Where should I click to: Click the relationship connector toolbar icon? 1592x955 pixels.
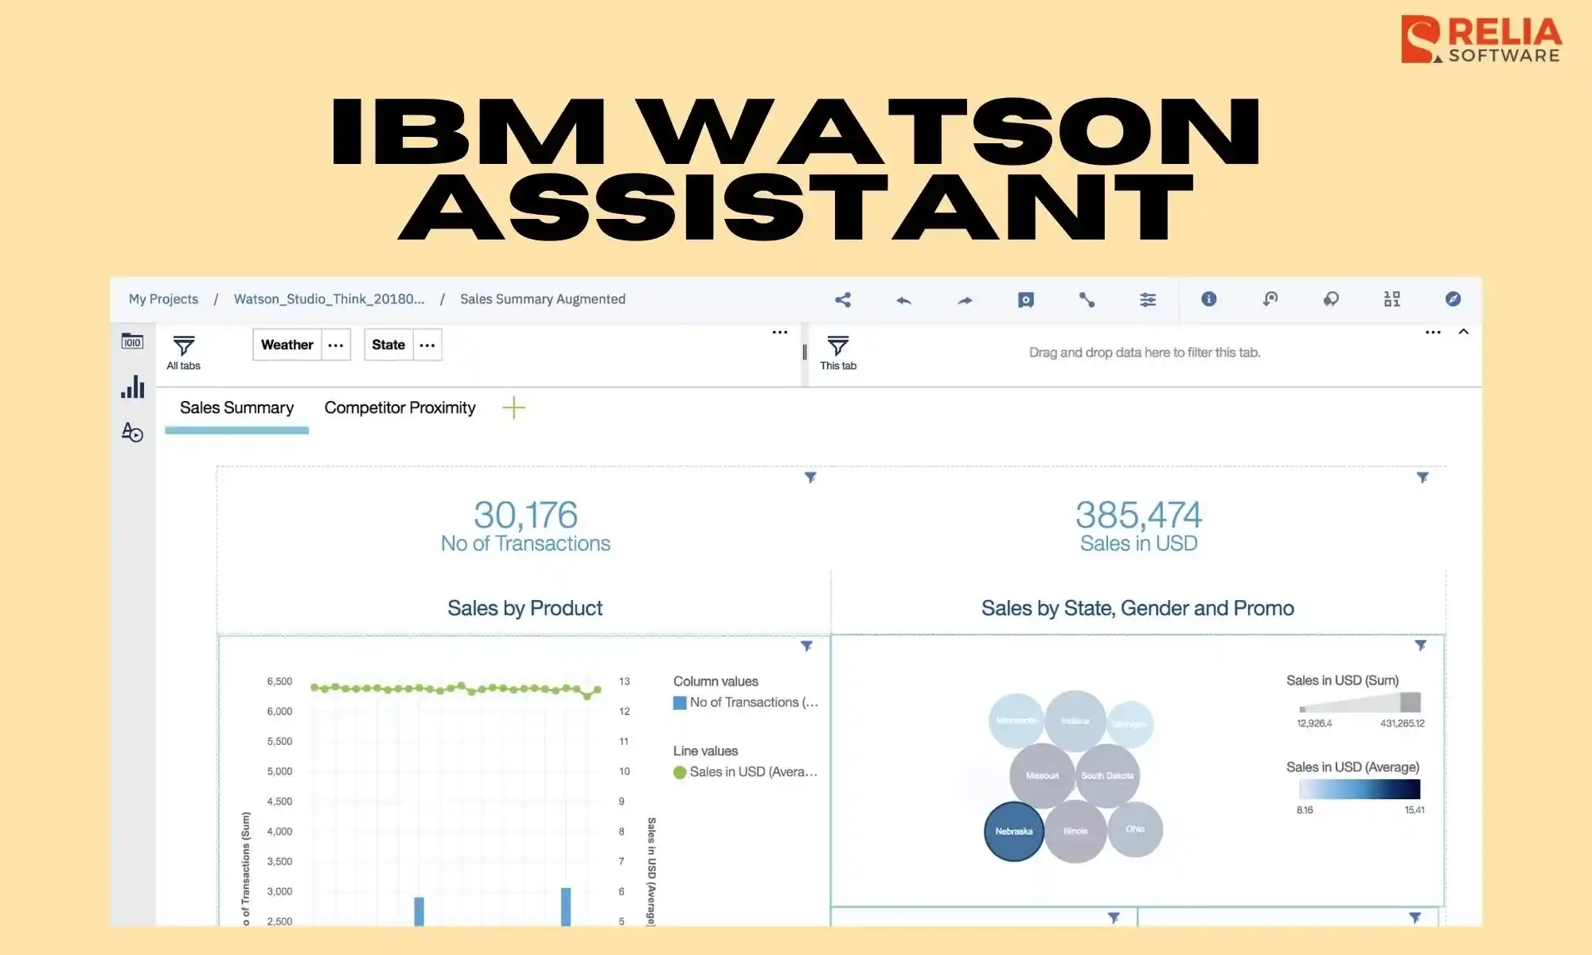tap(1087, 299)
